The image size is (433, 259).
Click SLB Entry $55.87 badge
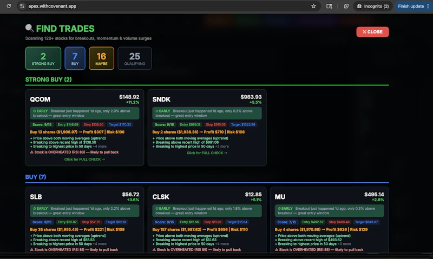[67, 222]
